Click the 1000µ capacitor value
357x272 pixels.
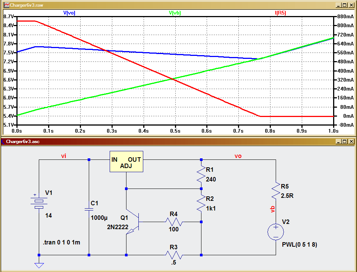[x=99, y=218]
